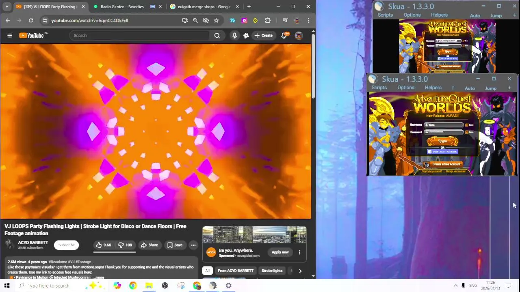This screenshot has height=292, width=520.
Task: Click Auto in the front Skua window
Action: (470, 88)
